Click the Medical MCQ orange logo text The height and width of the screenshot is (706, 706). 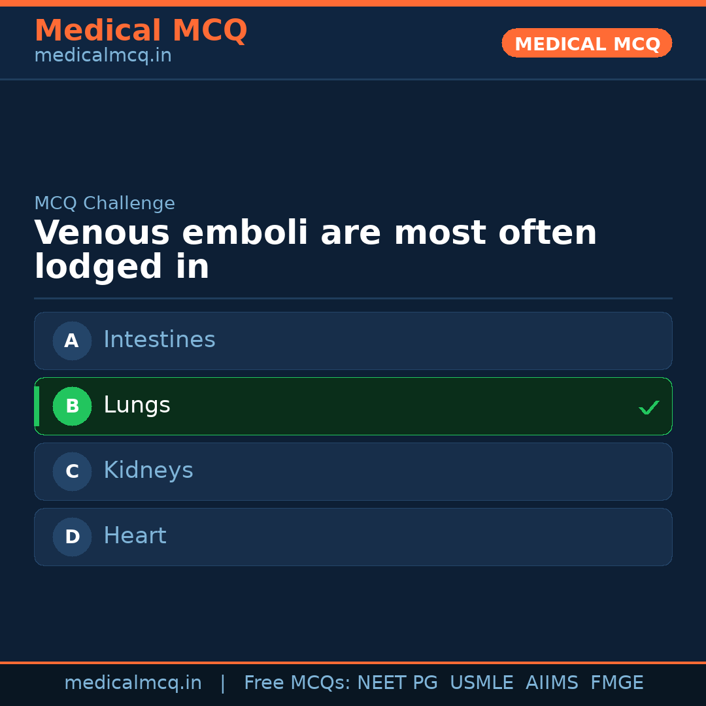141,31
